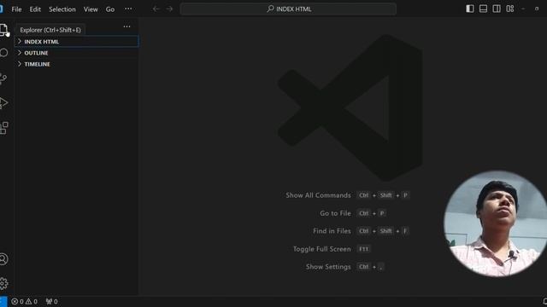Open the Go menu
This screenshot has width=547, height=307.
(110, 9)
